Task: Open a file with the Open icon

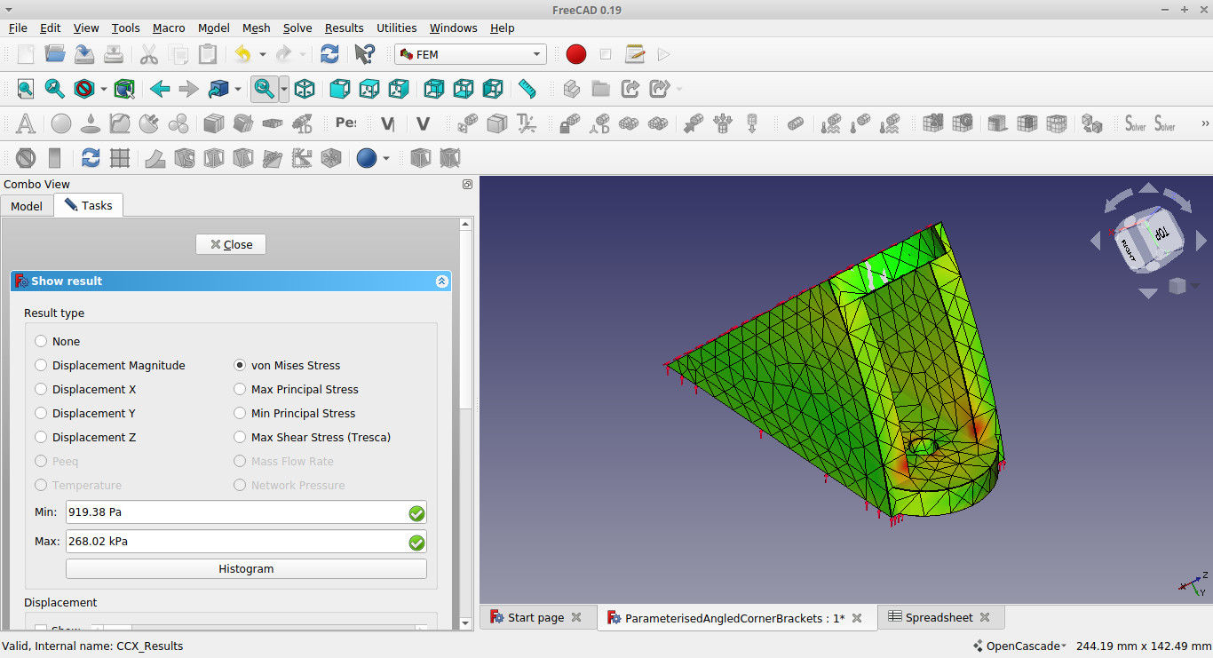Action: point(55,54)
